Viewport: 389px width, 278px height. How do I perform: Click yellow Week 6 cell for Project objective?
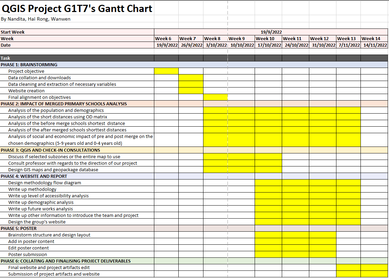[166, 71]
